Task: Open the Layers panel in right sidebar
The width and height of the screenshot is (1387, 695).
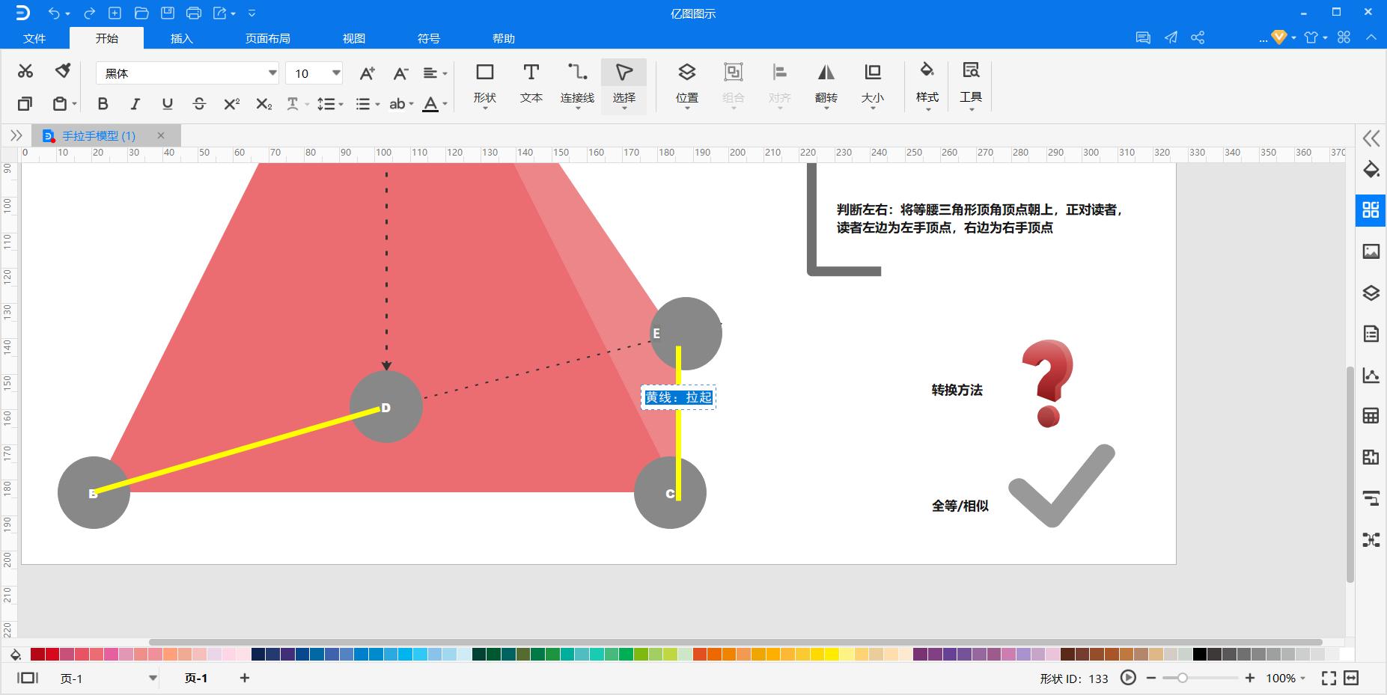Action: (x=1371, y=293)
